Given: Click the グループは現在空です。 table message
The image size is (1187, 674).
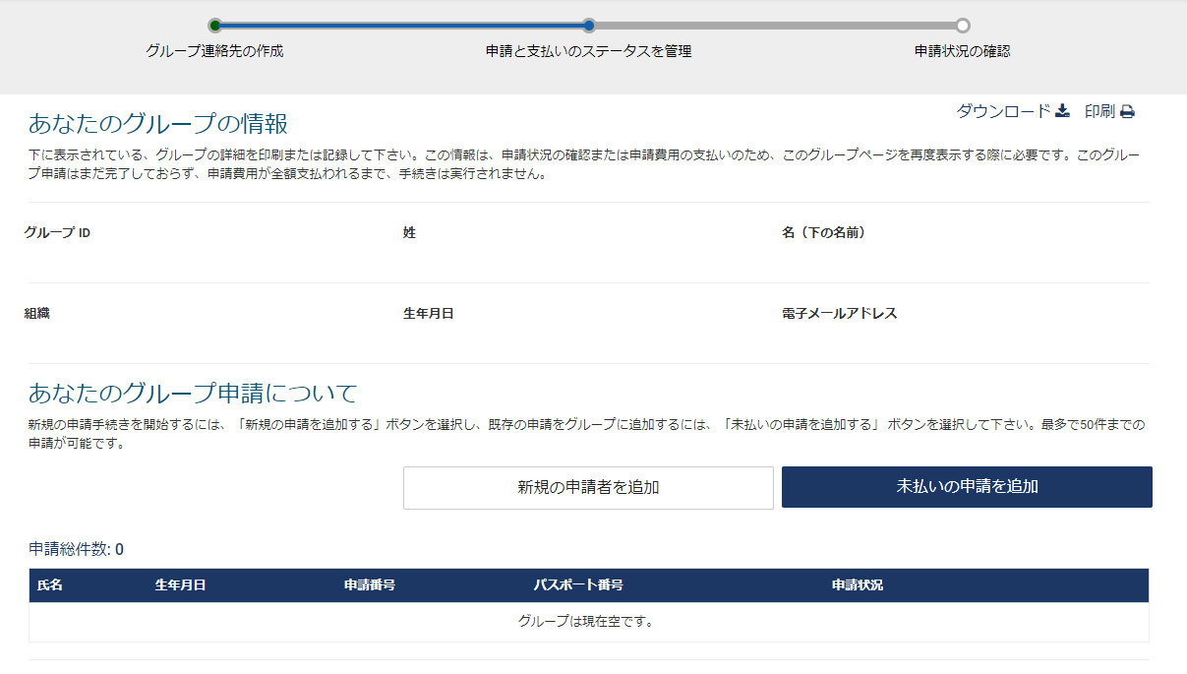Looking at the screenshot, I should click(588, 622).
